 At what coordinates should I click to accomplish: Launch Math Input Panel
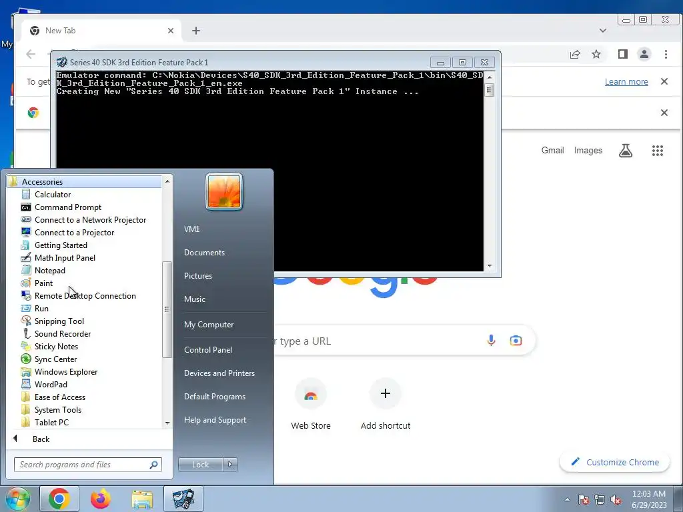click(65, 258)
